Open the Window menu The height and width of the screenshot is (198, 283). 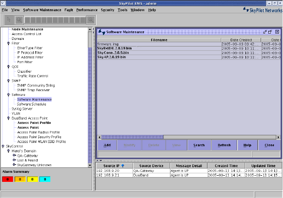(x=138, y=10)
